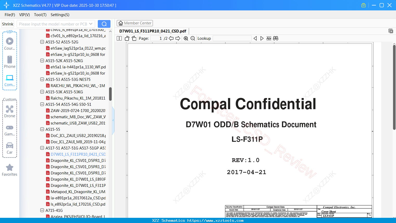This screenshot has height=223, width=396.
Task: Zoom out of the PDF
Action: (193, 38)
